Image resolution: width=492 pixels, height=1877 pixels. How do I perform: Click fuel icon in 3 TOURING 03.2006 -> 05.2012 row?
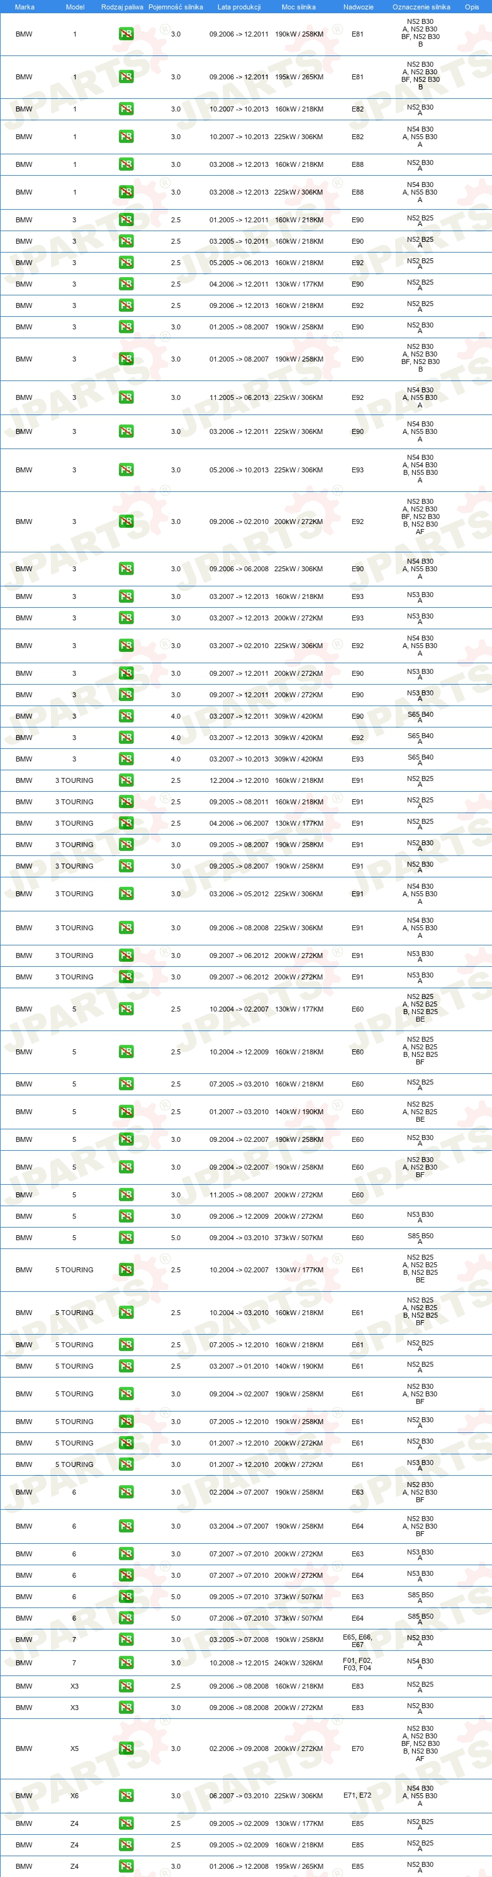point(126,893)
